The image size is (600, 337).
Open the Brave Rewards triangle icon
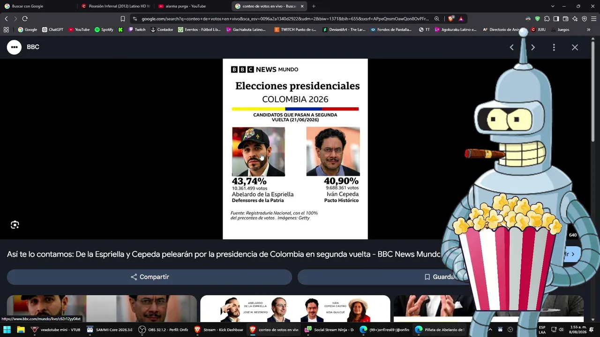[461, 19]
